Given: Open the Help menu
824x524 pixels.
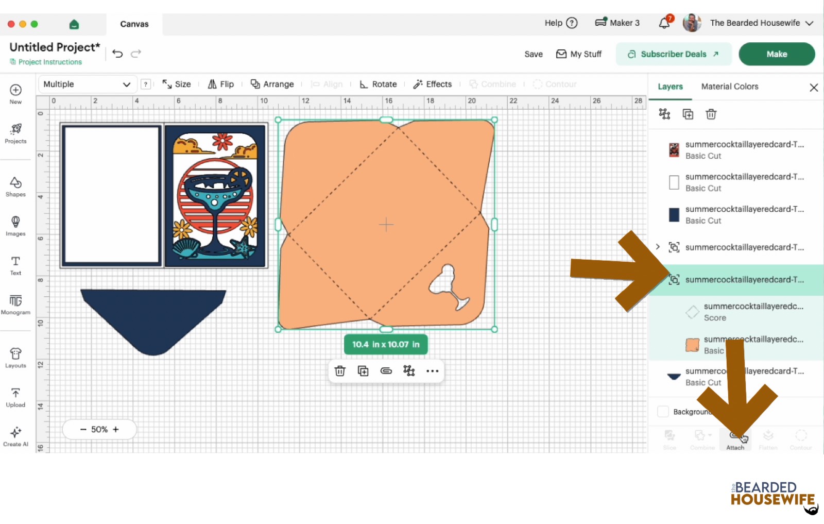Looking at the screenshot, I should coord(561,23).
